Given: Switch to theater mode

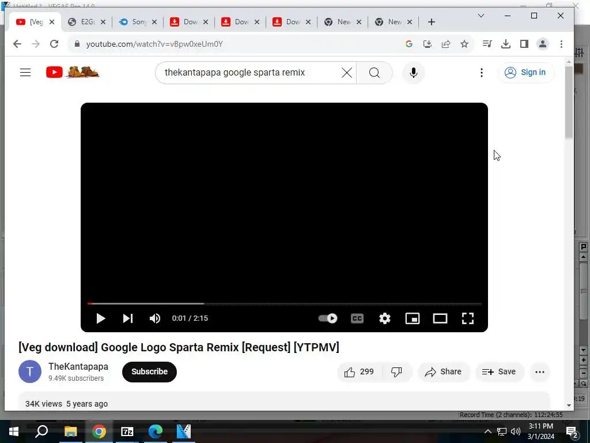Looking at the screenshot, I should point(440,318).
